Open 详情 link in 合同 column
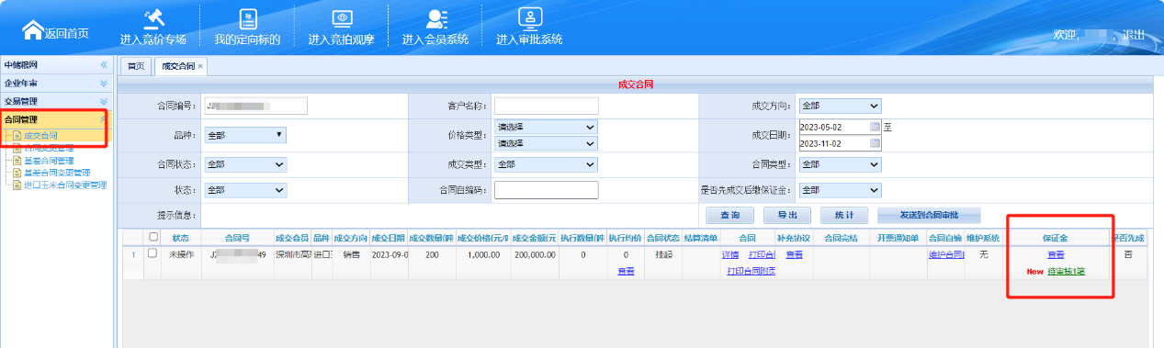 pyautogui.click(x=730, y=254)
